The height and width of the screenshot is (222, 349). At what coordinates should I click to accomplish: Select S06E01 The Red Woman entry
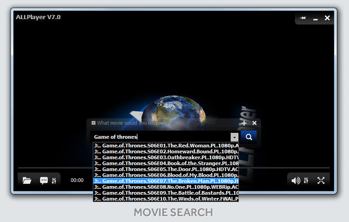(x=166, y=146)
